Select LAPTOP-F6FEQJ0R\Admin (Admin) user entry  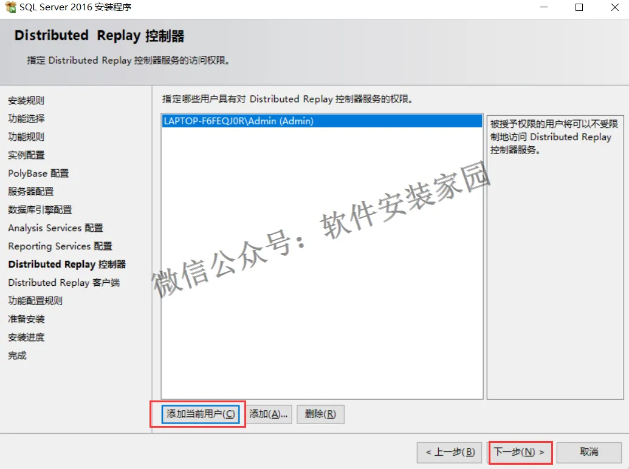pos(321,121)
